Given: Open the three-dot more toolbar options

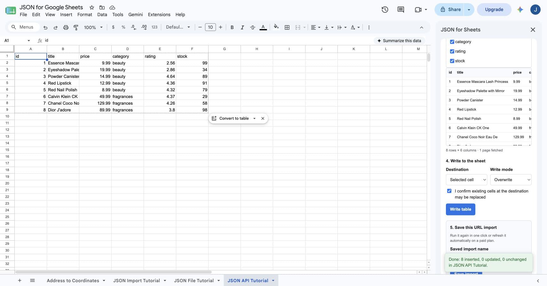Looking at the screenshot, I should click(369, 27).
